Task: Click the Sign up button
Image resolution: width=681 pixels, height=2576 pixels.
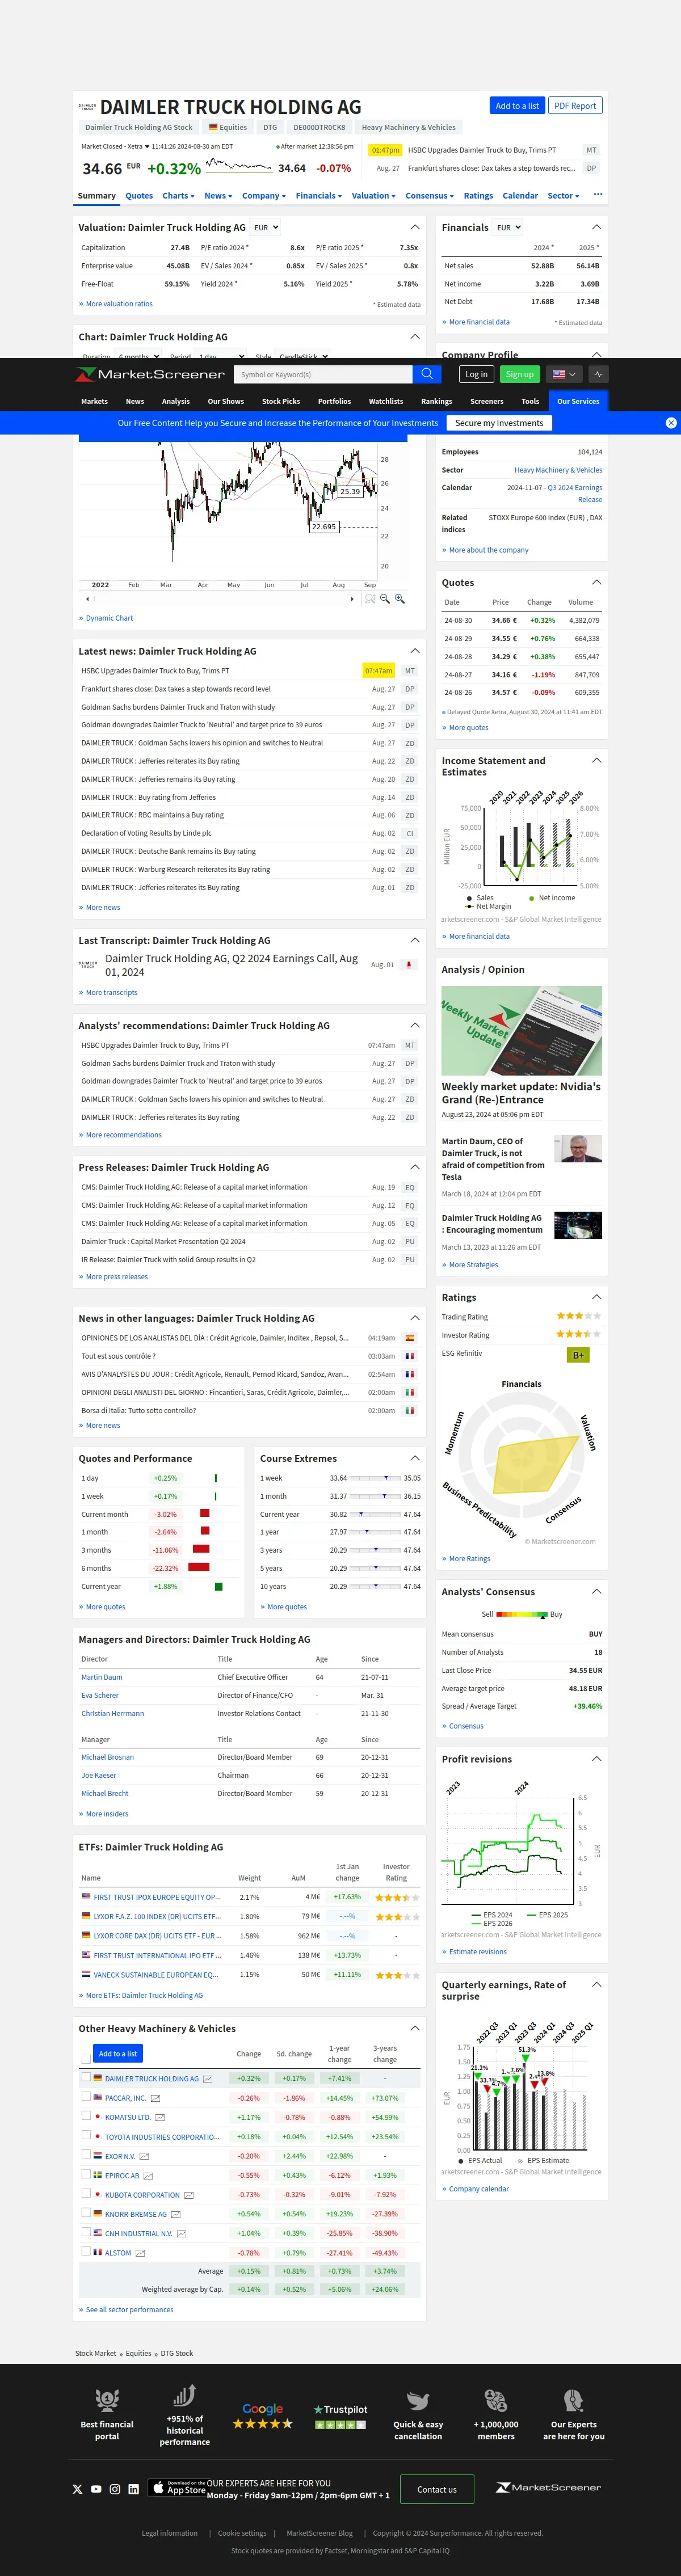Action: (520, 374)
